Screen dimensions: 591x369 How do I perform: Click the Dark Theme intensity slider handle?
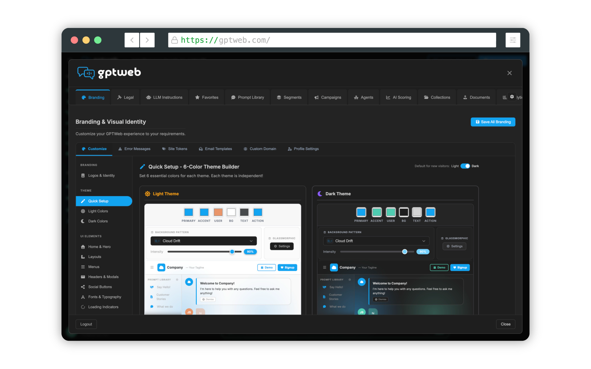405,252
